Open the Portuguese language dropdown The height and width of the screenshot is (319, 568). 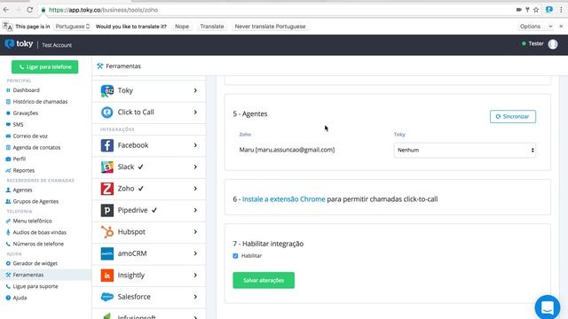[73, 27]
